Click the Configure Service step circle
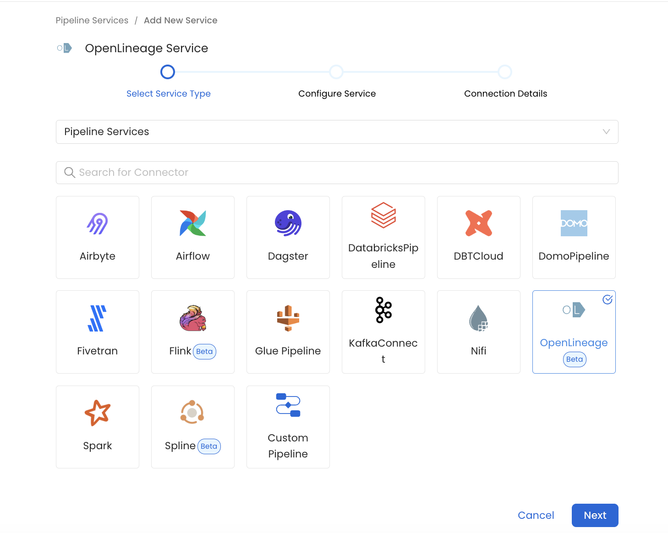668x533 pixels. point(336,72)
